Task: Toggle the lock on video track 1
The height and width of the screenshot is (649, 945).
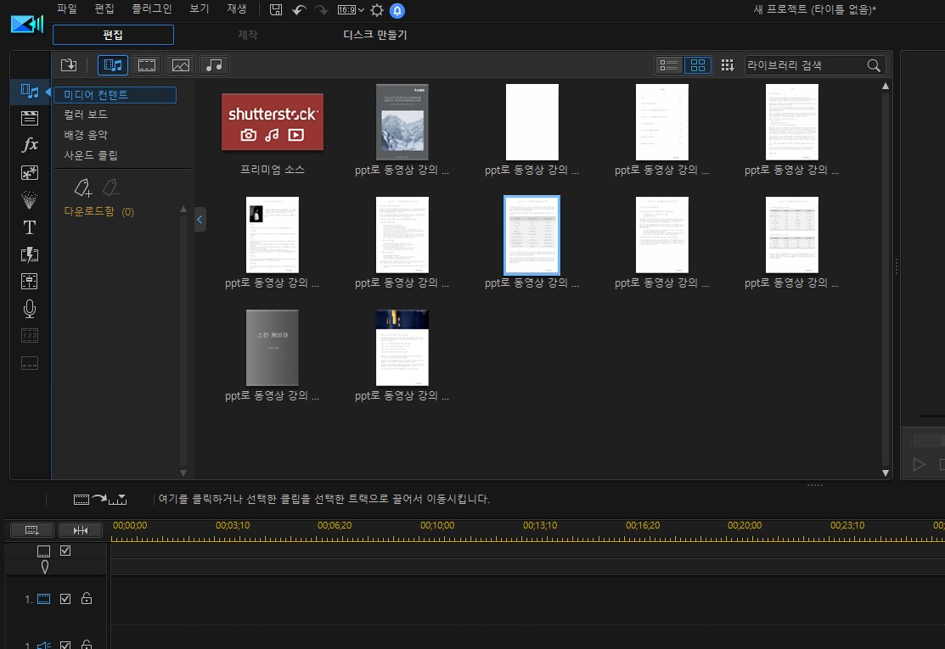Action: click(x=86, y=599)
